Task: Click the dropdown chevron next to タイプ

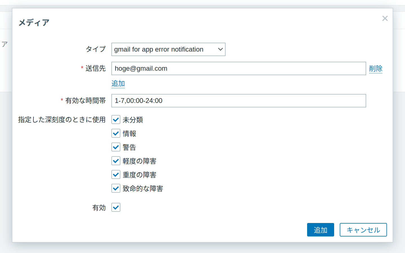Action: click(x=220, y=49)
